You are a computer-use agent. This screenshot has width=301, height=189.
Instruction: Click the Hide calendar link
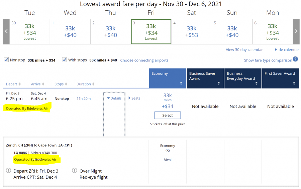(x=287, y=50)
